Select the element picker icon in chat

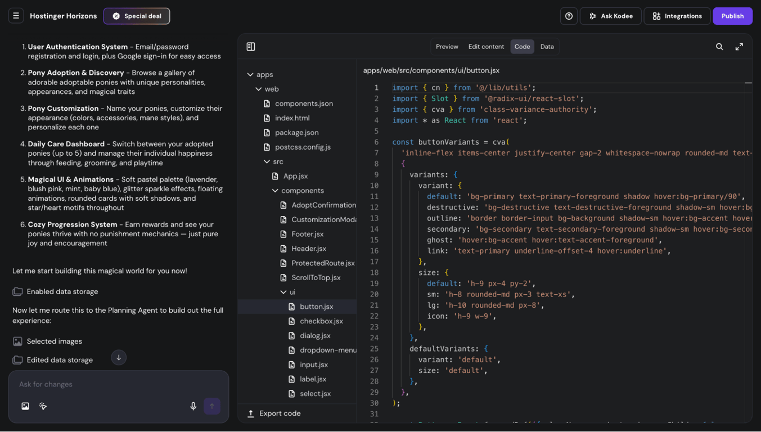tap(43, 406)
